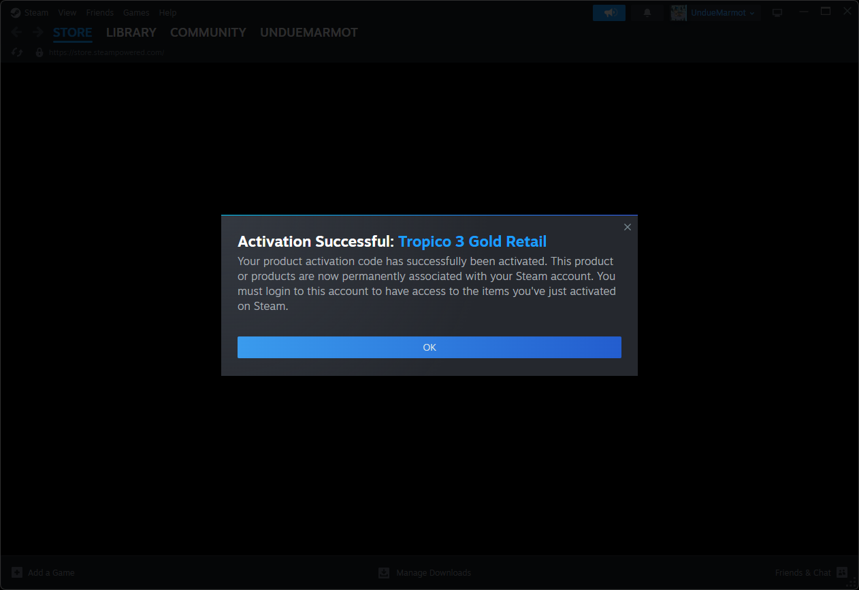This screenshot has width=859, height=590.
Task: Click the store.steampowered.com URL field
Action: click(106, 52)
